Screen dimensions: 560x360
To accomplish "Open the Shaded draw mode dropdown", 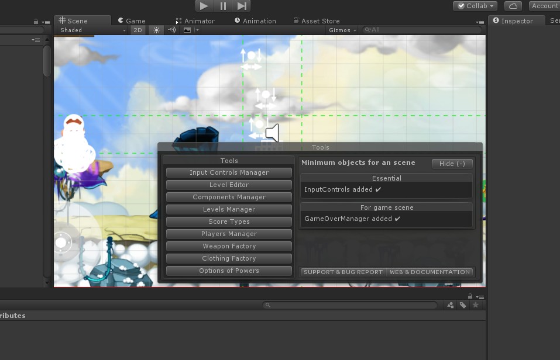I will (x=93, y=30).
